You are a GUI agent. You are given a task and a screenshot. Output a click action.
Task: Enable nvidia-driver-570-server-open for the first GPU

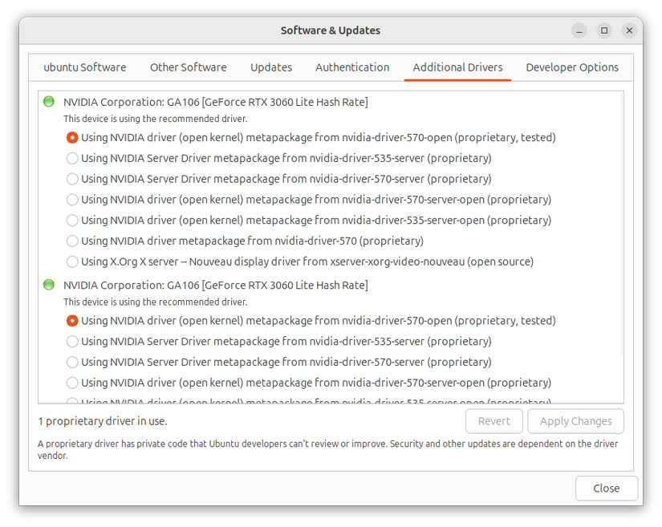(x=71, y=199)
